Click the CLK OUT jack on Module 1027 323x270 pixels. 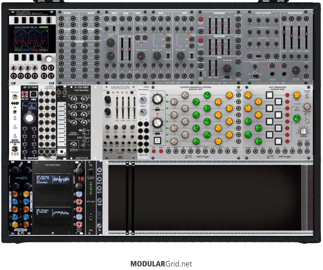235,151
